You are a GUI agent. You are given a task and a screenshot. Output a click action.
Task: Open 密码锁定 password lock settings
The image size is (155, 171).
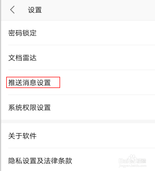pyautogui.click(x=22, y=33)
